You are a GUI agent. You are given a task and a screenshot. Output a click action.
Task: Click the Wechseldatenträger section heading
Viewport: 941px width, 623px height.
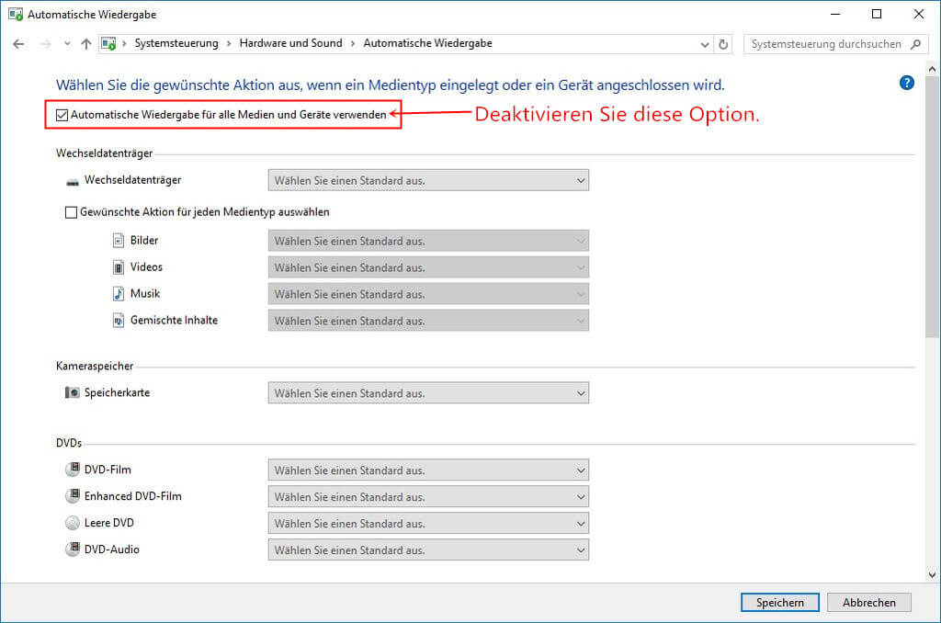(105, 153)
